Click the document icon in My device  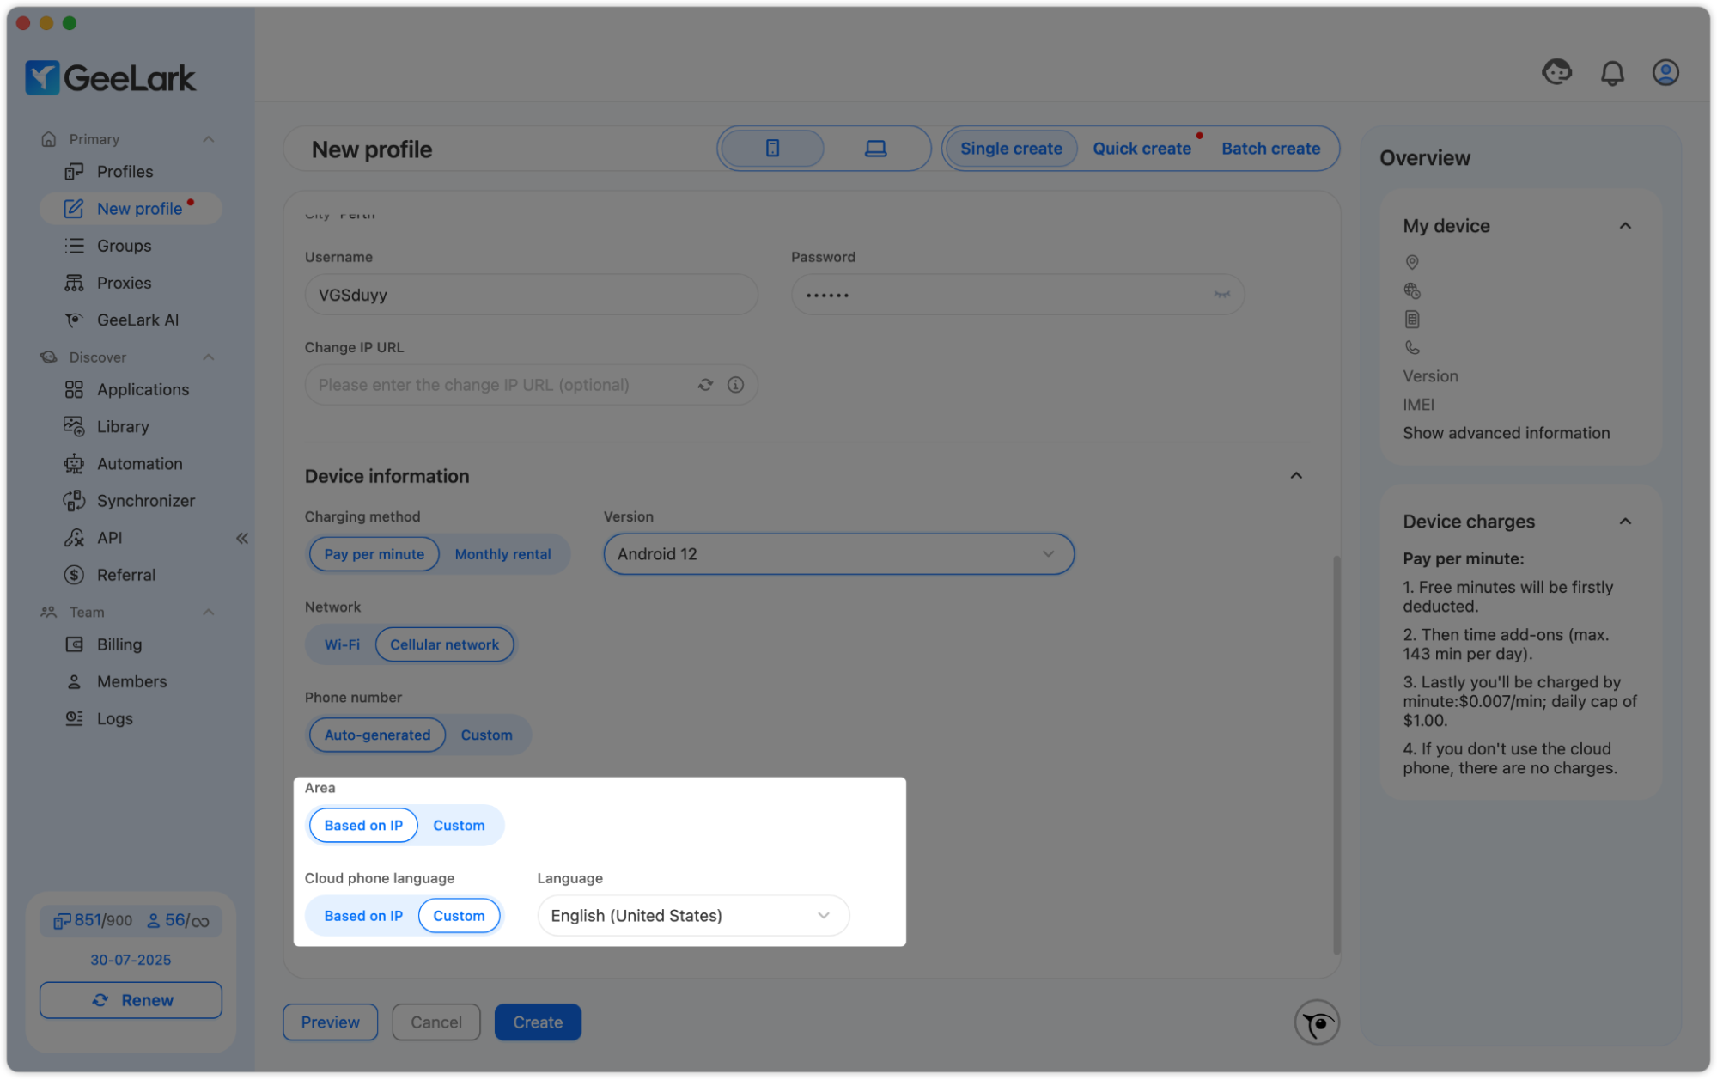(1411, 319)
